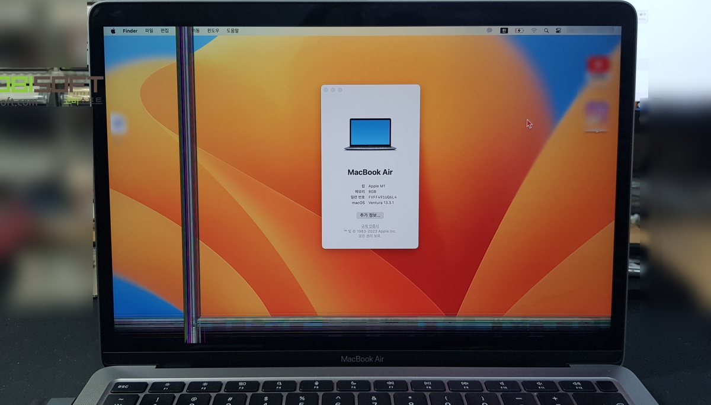Click the MacBook Air laptop image

click(370, 134)
